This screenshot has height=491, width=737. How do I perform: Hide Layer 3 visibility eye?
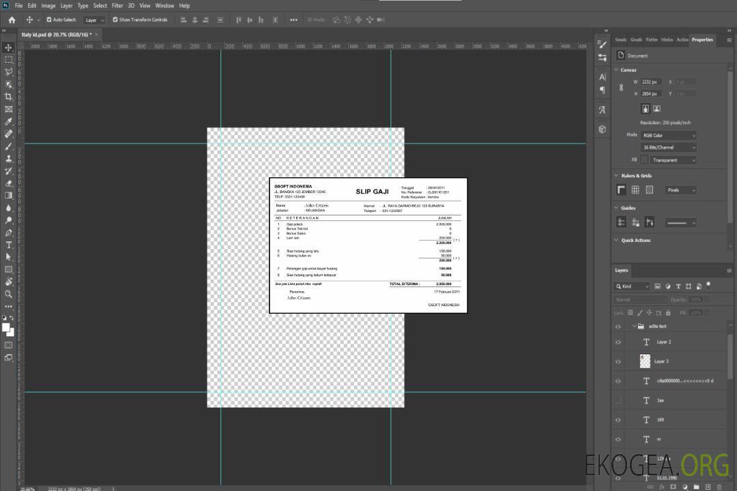[618, 362]
